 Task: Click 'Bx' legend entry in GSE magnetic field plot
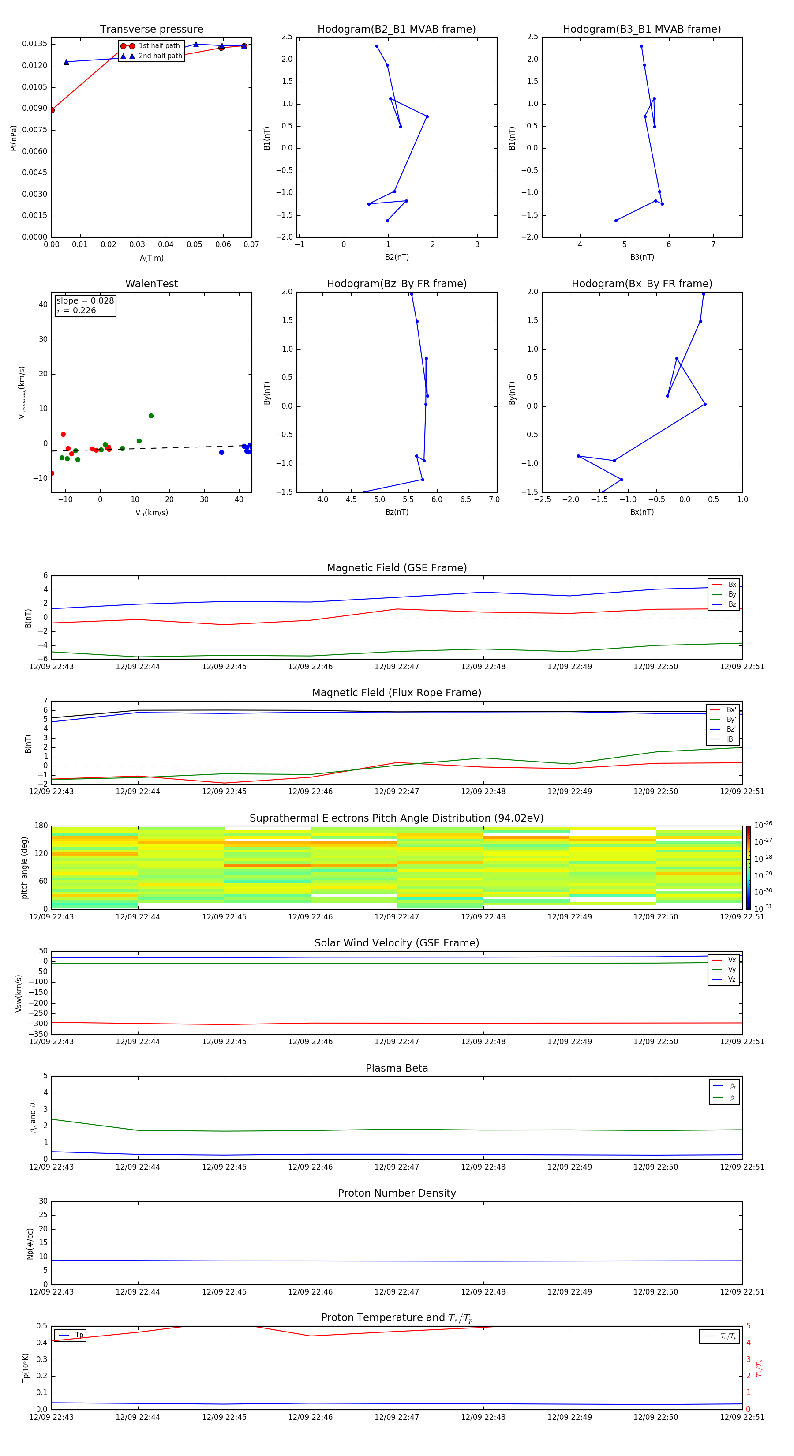coord(724,585)
